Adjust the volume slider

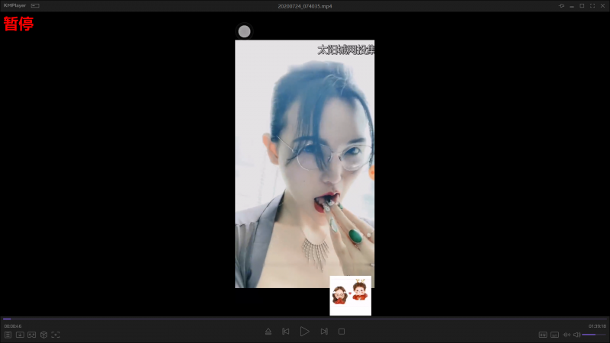point(594,335)
